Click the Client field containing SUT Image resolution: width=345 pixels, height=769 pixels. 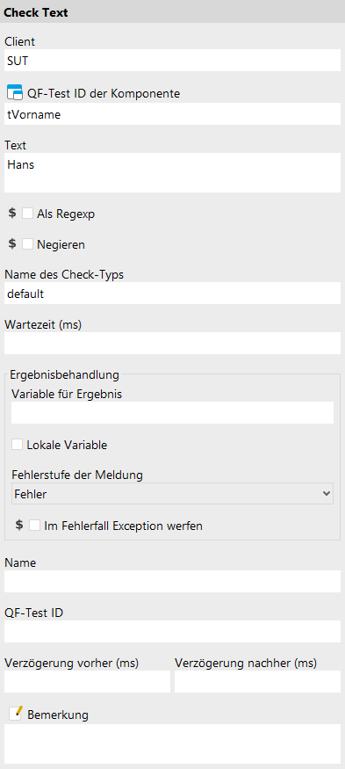pos(172,61)
